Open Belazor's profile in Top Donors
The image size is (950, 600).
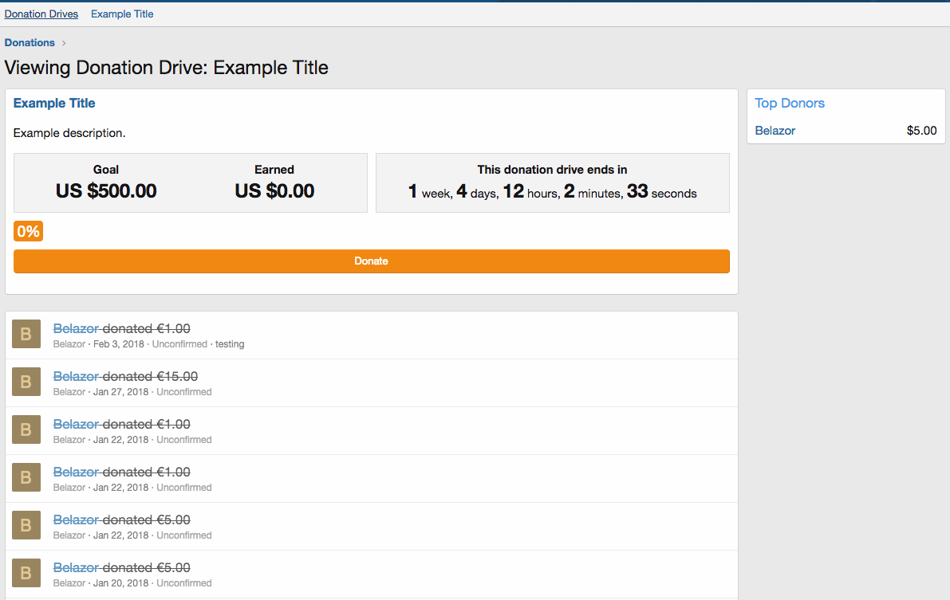point(775,131)
